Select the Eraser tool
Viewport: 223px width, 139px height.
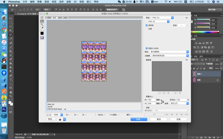(x=11, y=59)
